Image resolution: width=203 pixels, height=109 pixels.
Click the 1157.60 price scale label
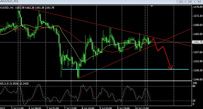(x=198, y=52)
